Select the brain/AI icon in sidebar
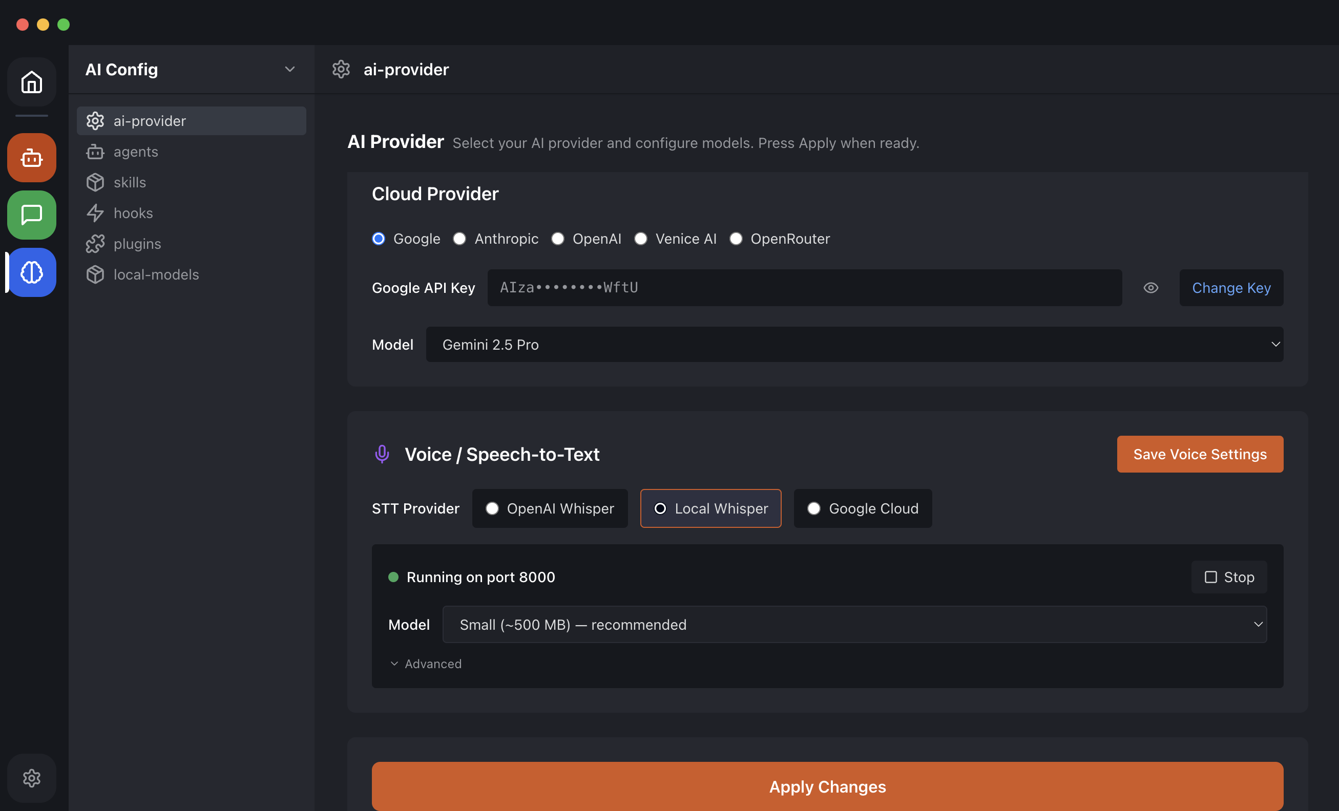Image resolution: width=1339 pixels, height=811 pixels. pos(31,273)
